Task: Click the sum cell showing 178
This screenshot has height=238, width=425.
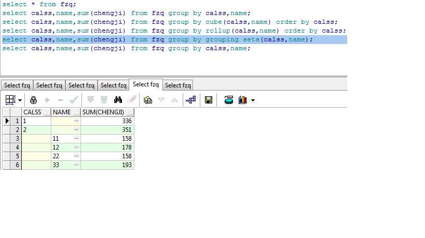Action: [x=107, y=147]
